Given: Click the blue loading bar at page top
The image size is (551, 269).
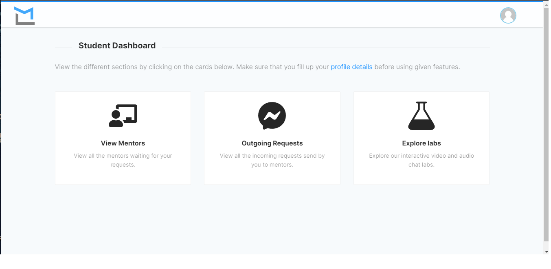Looking at the screenshot, I should pyautogui.click(x=273, y=1).
